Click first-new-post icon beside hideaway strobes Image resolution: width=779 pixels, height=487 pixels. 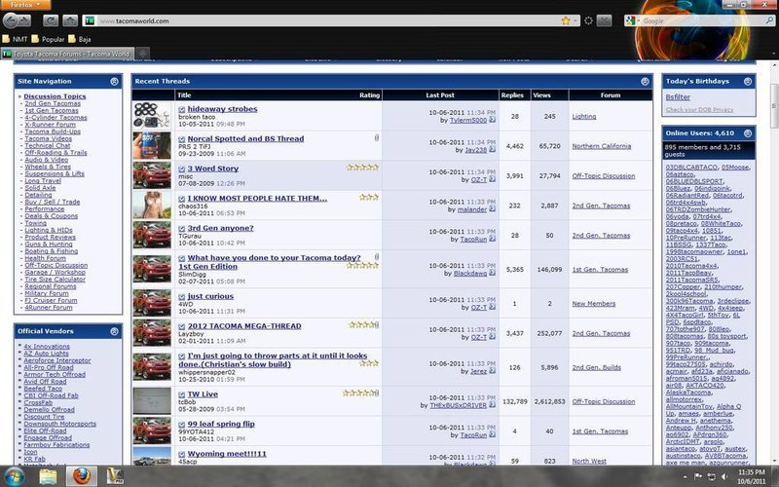[182, 109]
